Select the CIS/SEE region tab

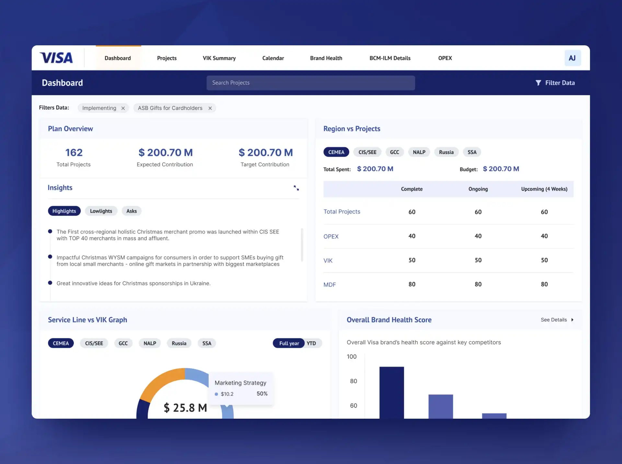coord(368,152)
